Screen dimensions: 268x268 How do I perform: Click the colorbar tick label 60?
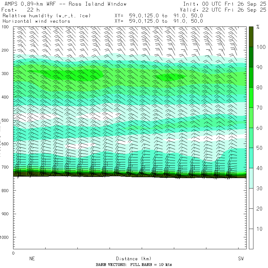click(259, 128)
